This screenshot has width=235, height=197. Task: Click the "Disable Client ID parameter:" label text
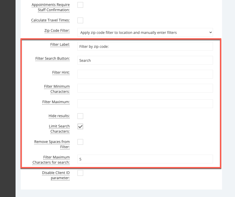tap(56, 175)
